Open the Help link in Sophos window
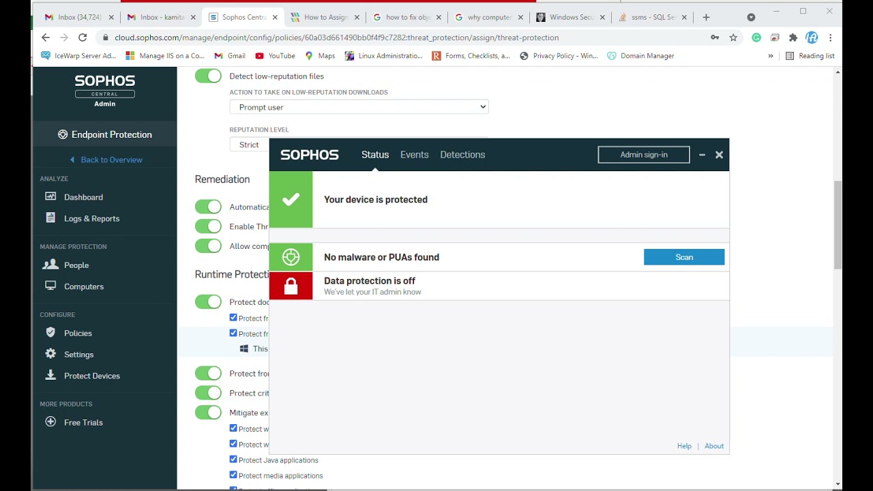Viewport: 873px width, 491px height. click(x=684, y=446)
